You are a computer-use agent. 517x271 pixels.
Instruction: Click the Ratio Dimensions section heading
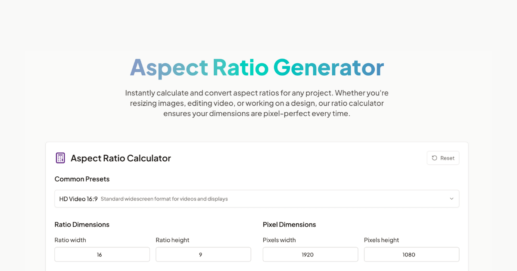click(x=82, y=225)
